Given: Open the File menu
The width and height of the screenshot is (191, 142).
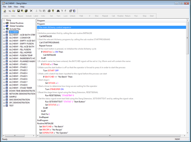Looking at the screenshot, I should pyautogui.click(x=4, y=7).
